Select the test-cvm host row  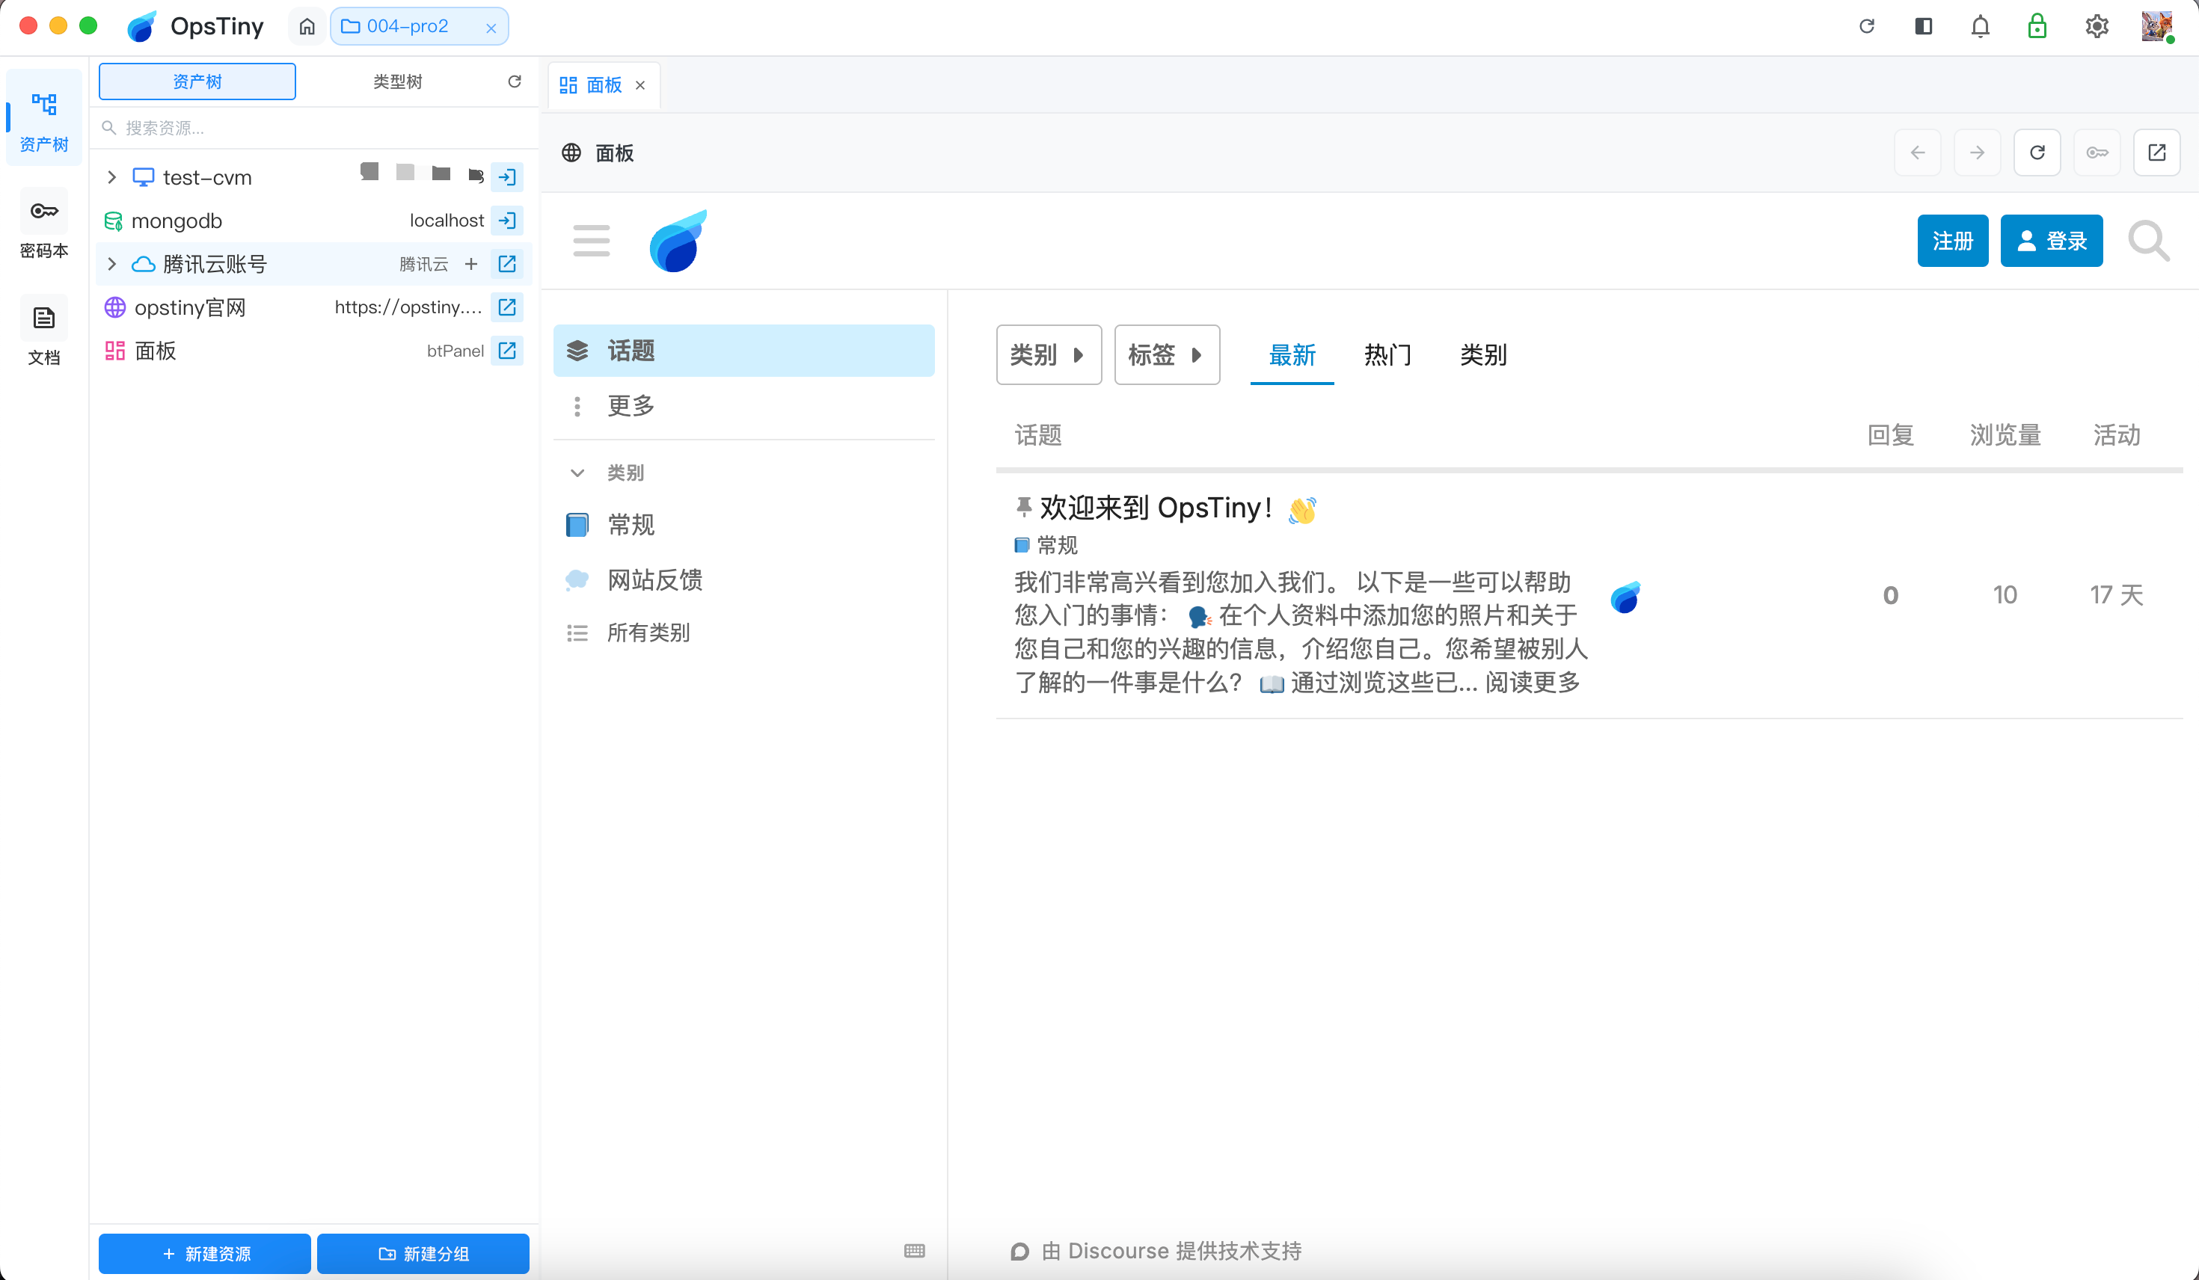coord(314,177)
